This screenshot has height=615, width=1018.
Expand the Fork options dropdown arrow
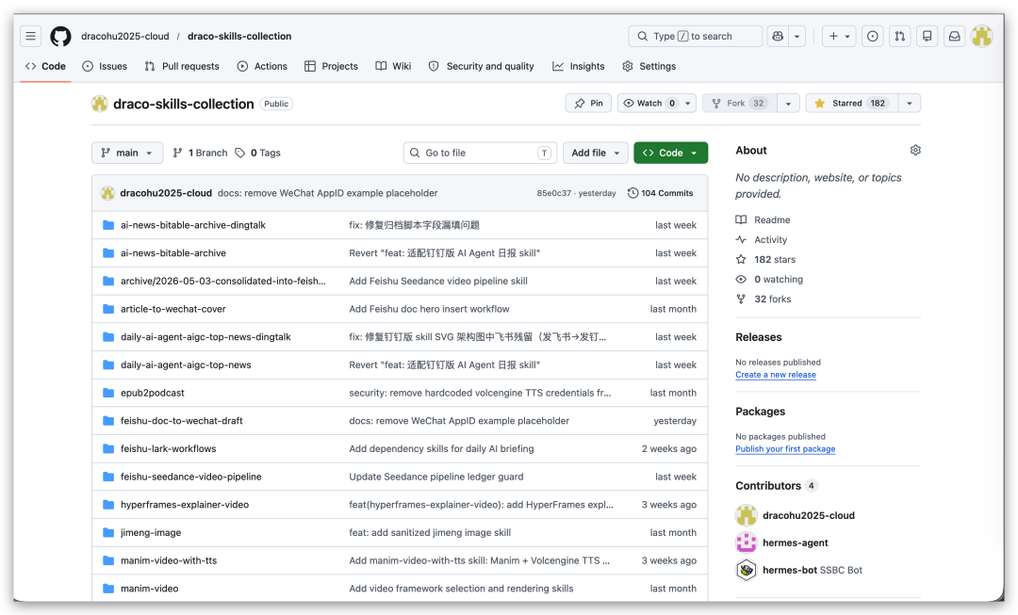(788, 104)
